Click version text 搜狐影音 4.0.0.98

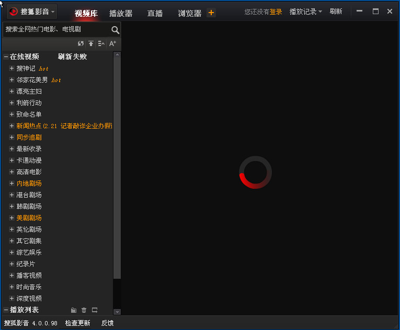pos(31,323)
